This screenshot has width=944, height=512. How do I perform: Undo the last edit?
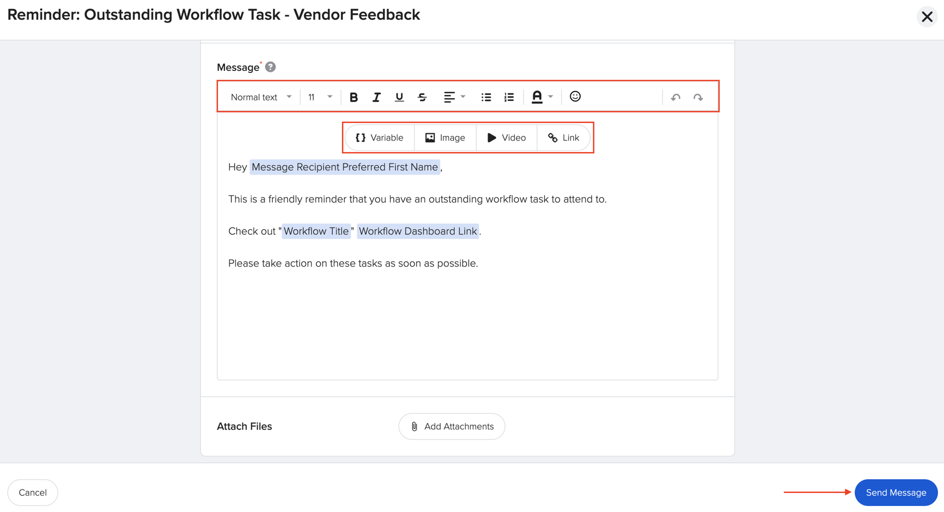pos(676,97)
